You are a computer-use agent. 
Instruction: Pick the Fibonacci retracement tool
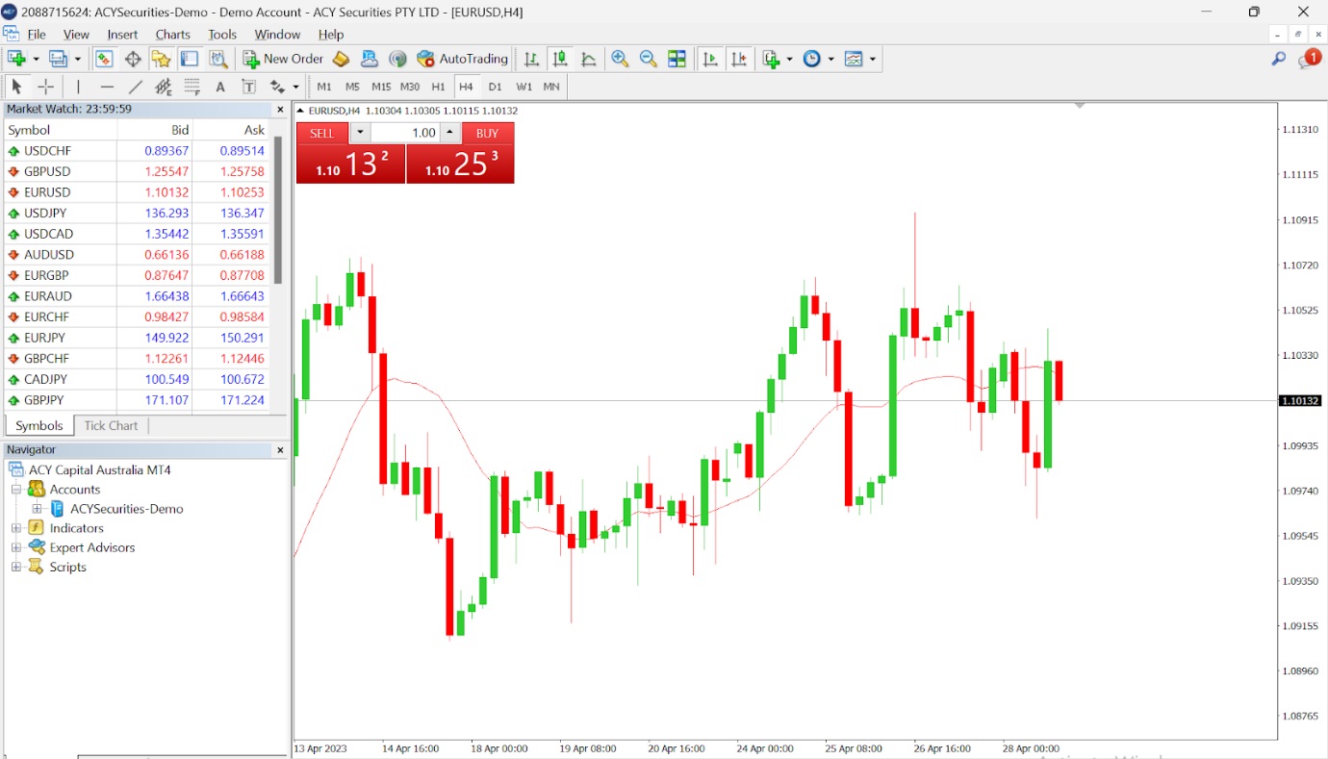pyautogui.click(x=192, y=87)
